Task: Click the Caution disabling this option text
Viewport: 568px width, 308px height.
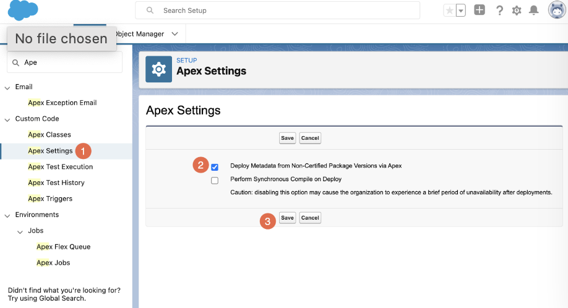Action: click(x=391, y=192)
